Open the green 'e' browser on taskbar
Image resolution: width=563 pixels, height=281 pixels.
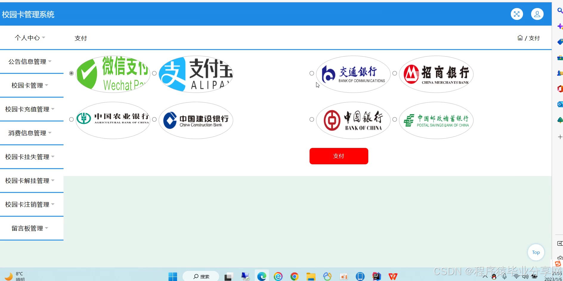278,277
